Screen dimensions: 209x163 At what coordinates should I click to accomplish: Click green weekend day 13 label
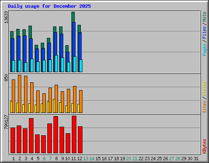point(86,159)
